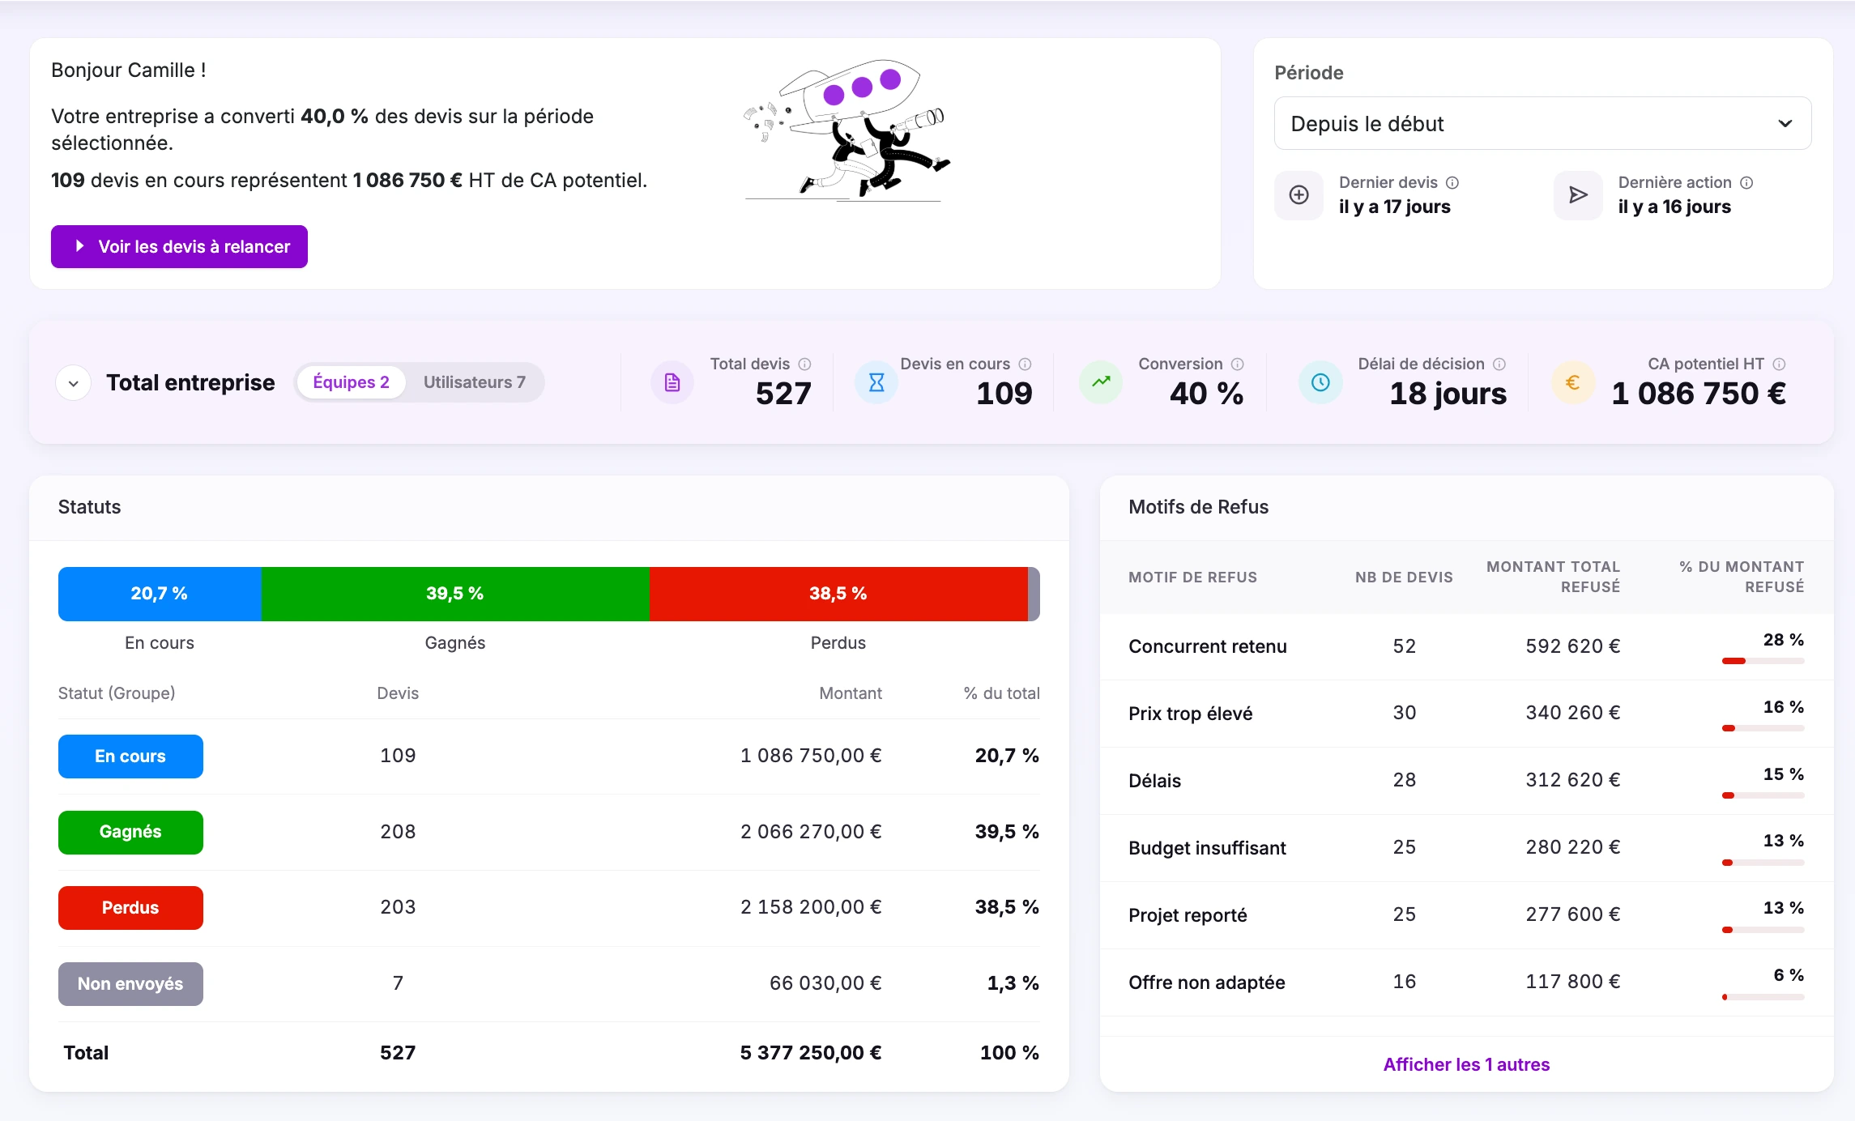Click the Conversion trend arrow icon

(1101, 382)
